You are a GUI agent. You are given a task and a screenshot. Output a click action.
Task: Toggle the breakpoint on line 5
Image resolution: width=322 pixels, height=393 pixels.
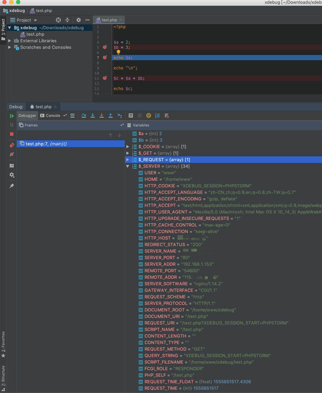click(105, 47)
